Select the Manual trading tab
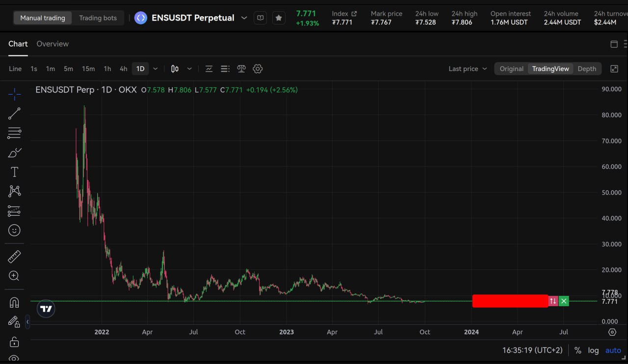This screenshot has width=628, height=364. pos(43,18)
